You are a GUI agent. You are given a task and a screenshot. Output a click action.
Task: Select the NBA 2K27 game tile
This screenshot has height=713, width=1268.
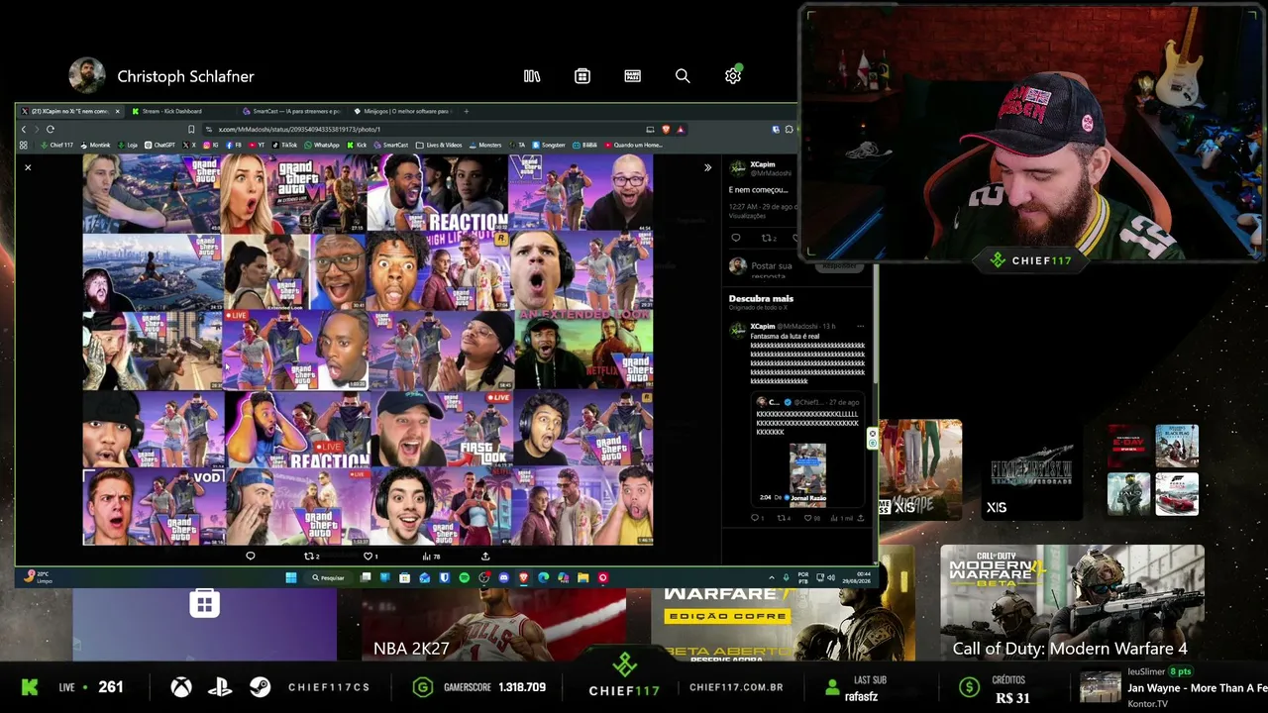[x=493, y=624]
